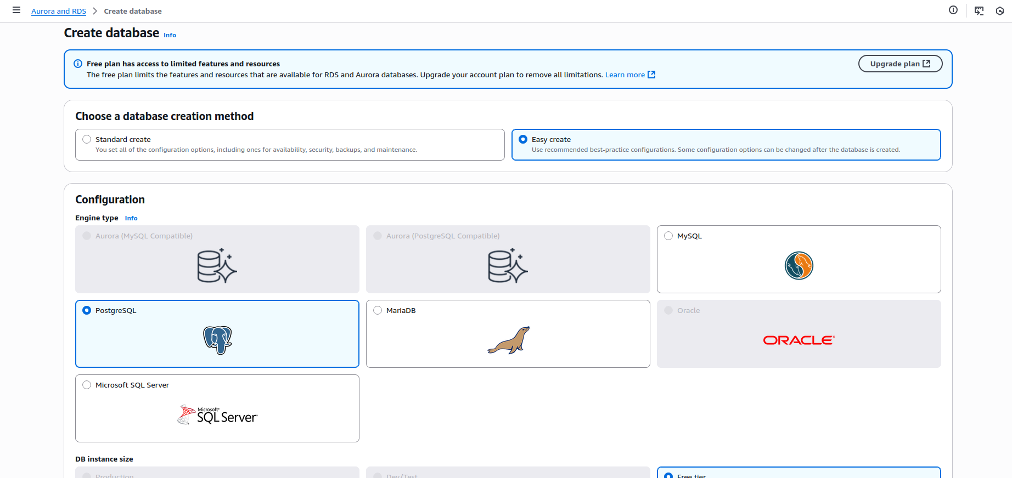1012x478 pixels.
Task: Click the breadcrumb chevron separator
Action: click(95, 11)
